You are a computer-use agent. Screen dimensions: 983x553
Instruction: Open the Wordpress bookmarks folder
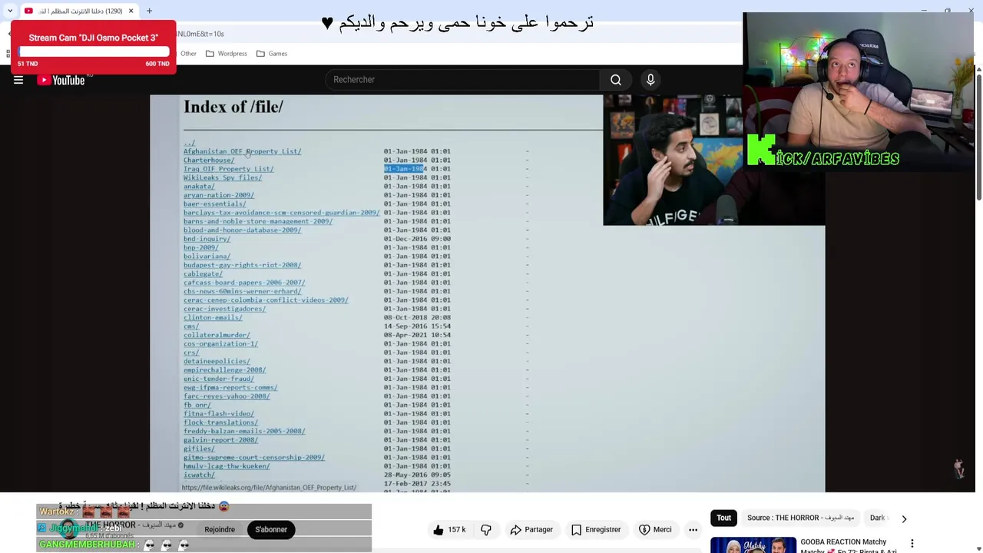[x=226, y=54]
